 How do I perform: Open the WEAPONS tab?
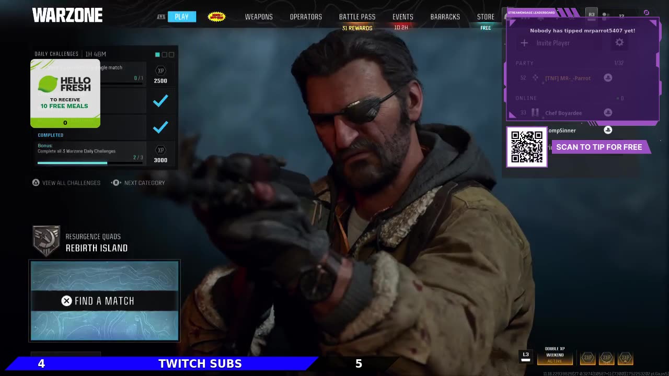tap(259, 17)
